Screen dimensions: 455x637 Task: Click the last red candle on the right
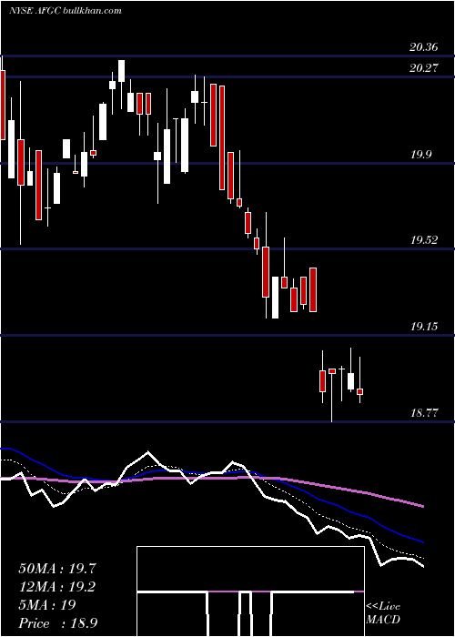360,391
